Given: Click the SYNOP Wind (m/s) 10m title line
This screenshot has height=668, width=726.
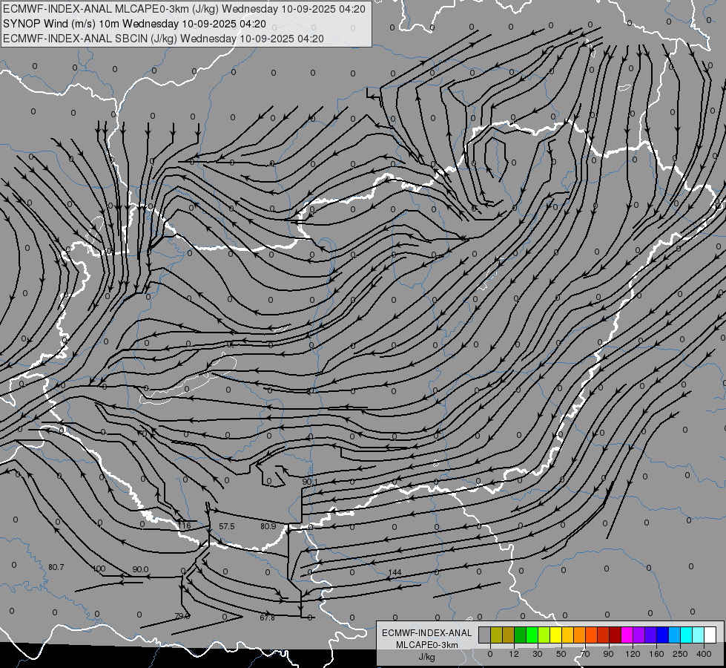Looking at the screenshot, I should point(134,24).
